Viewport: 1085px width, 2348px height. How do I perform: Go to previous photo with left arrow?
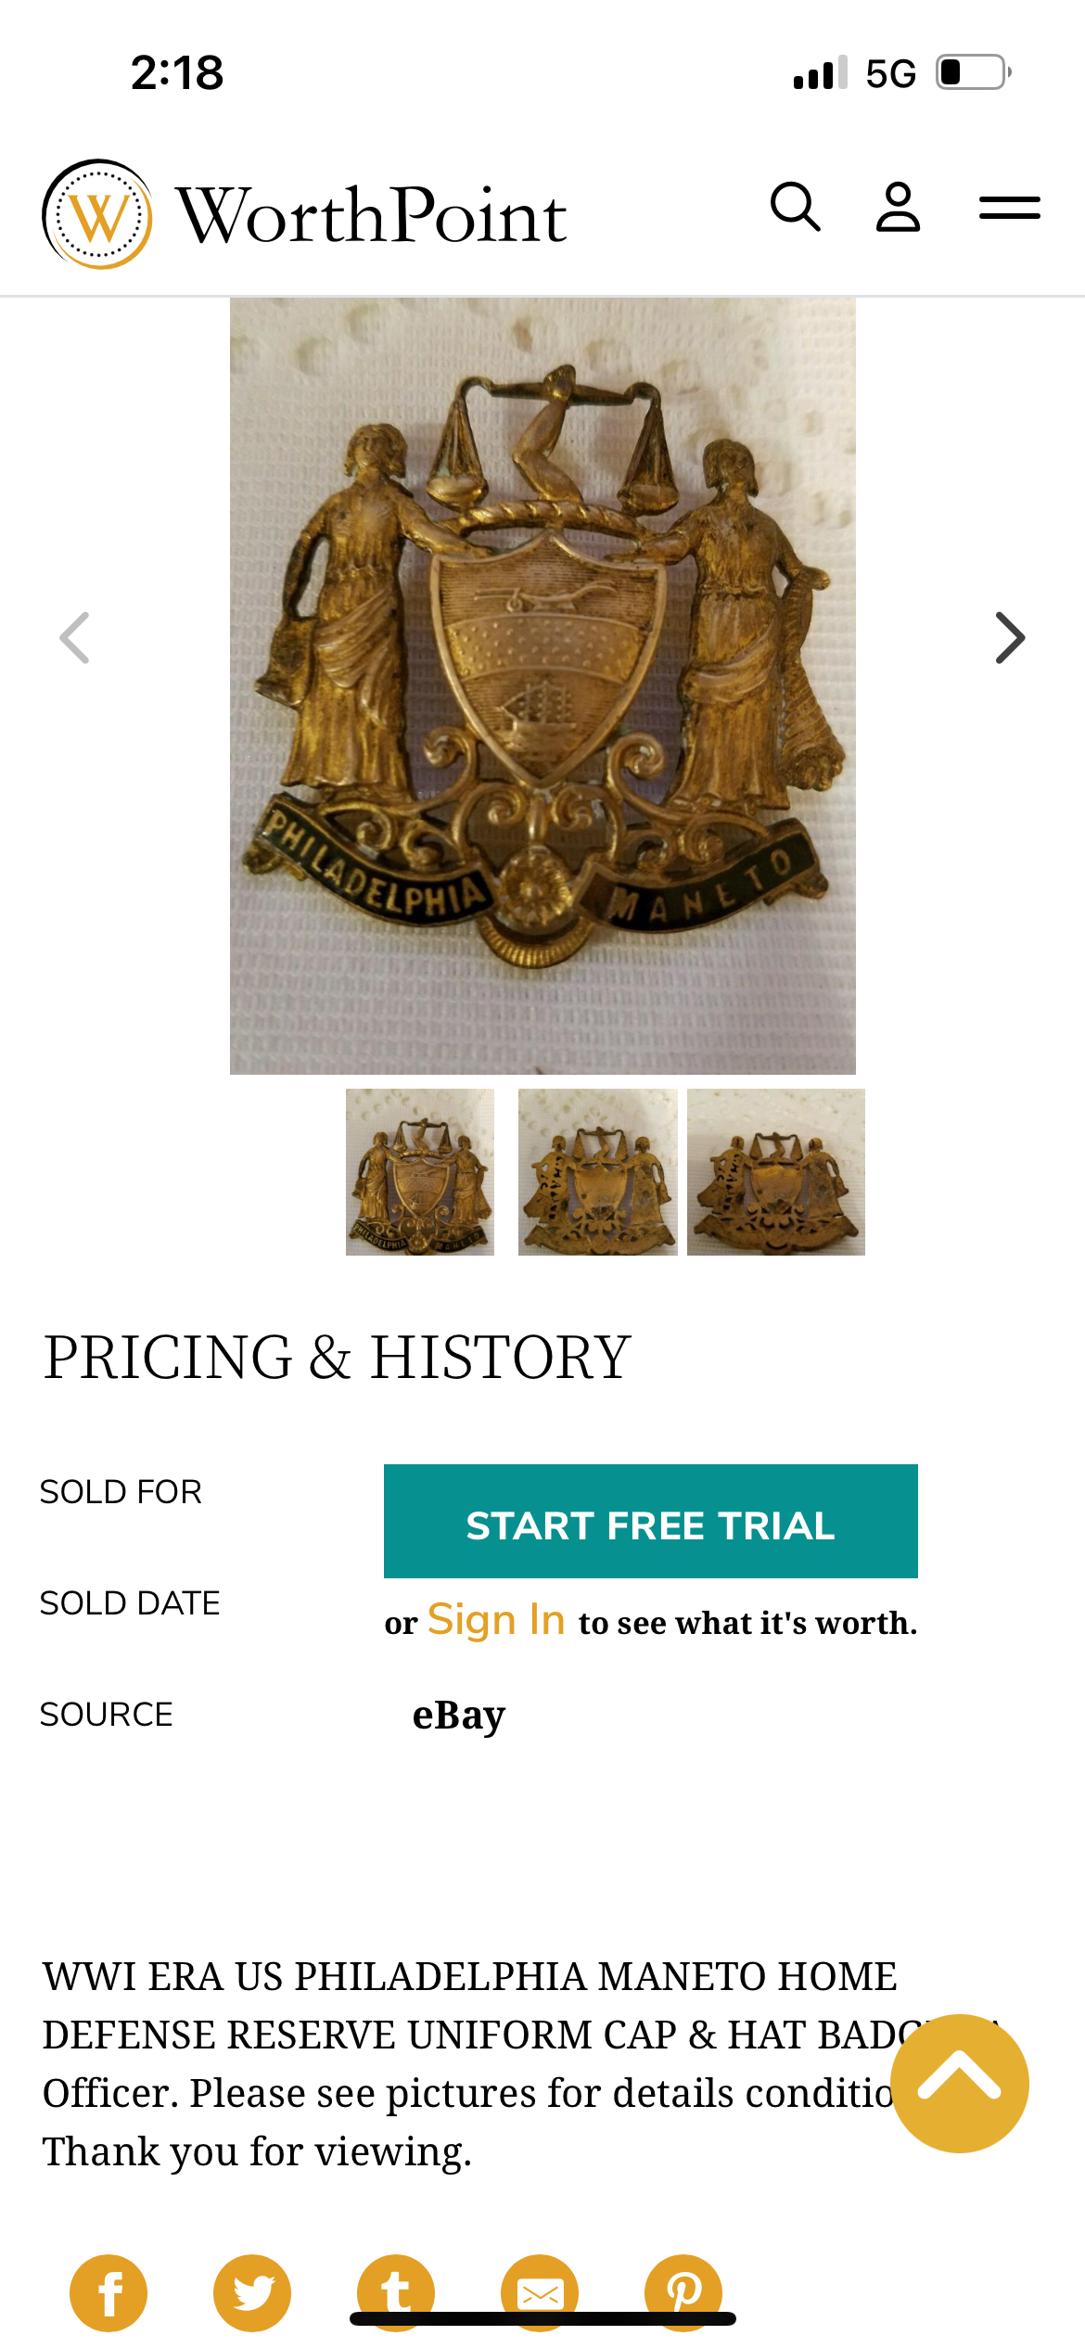(x=74, y=638)
